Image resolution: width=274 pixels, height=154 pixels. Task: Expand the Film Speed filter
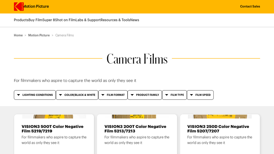[x=200, y=95]
